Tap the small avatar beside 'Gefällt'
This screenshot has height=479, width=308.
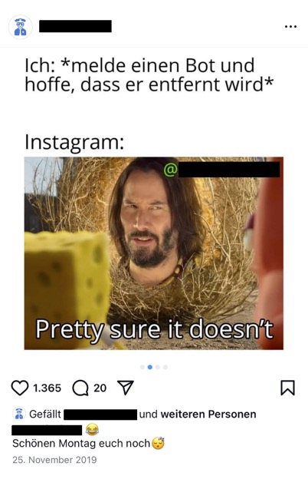coord(19,414)
